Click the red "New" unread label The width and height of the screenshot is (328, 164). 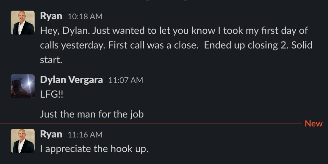(313, 123)
